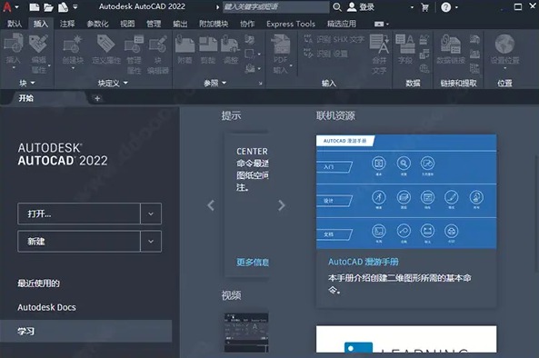Click the New file quick access icon
This screenshot has height=358, width=539.
34,7
